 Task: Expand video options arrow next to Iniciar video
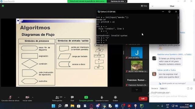(x=33, y=97)
